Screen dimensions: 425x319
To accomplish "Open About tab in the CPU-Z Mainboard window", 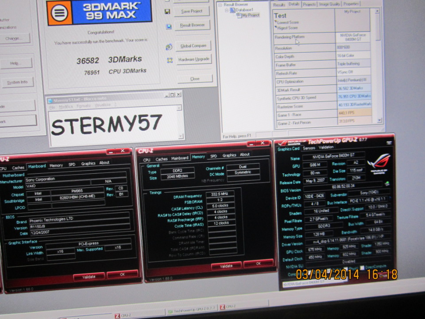I will (104, 163).
